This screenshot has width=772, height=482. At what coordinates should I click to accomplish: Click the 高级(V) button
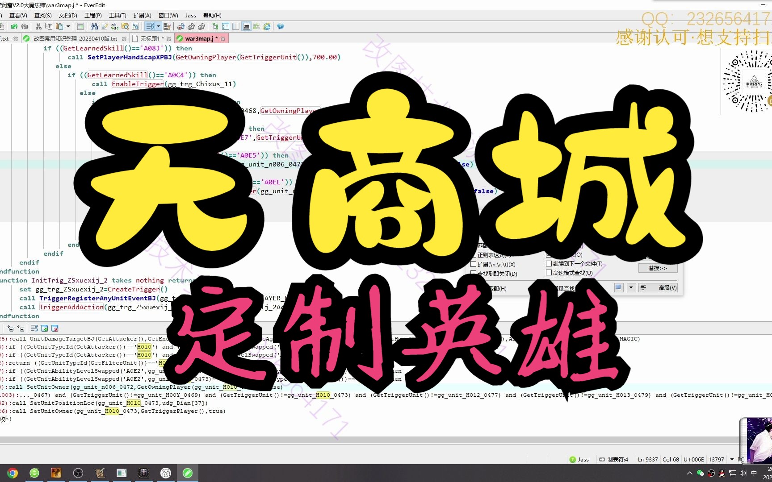658,288
